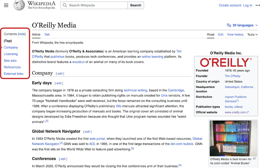This screenshot has height=168, width=260.
Task: Open Ingram Publisher Services link
Action: [x=236, y=99]
